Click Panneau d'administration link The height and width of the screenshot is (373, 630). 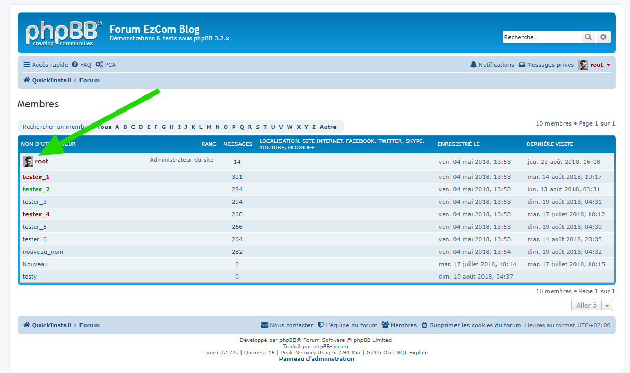(316, 358)
